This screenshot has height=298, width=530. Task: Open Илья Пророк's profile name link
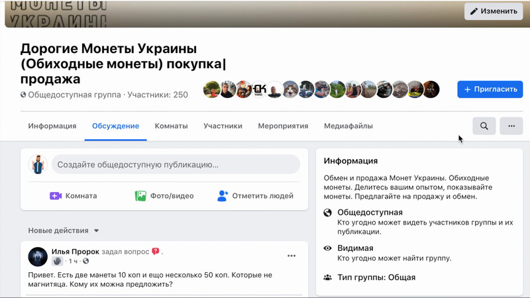click(x=76, y=252)
